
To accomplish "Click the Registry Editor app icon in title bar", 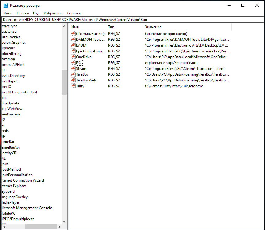I will (6, 6).
